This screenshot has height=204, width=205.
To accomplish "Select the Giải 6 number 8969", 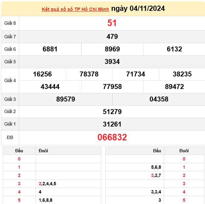I will (112, 49).
